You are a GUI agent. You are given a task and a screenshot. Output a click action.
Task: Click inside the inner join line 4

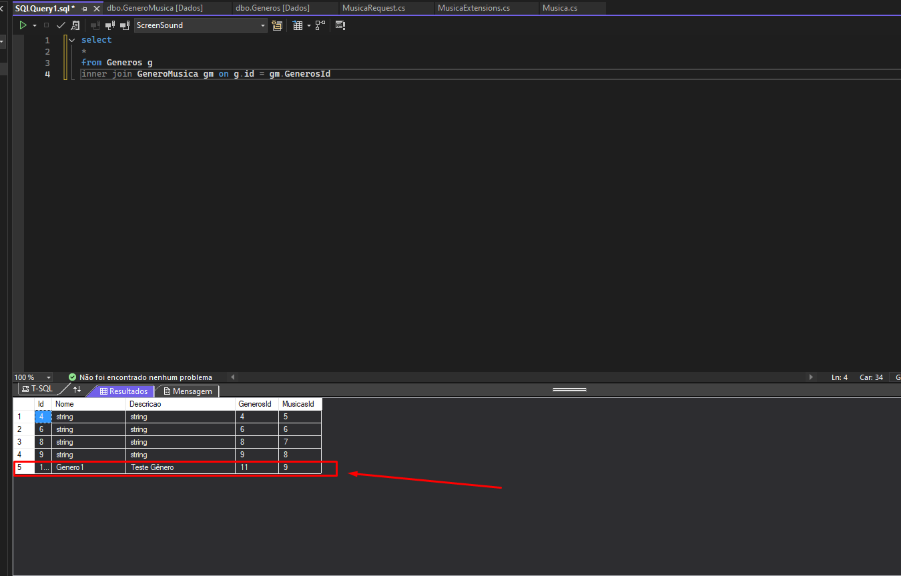tap(206, 74)
